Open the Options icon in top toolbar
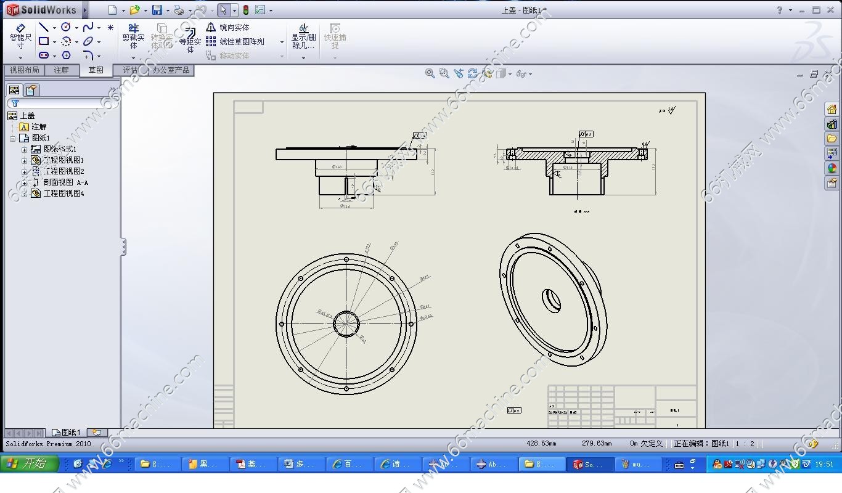This screenshot has width=842, height=493. 260,10
